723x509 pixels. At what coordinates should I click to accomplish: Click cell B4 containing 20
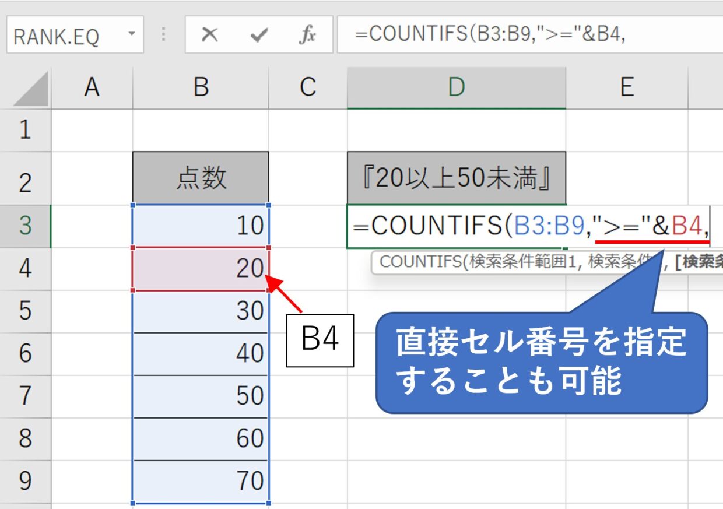pyautogui.click(x=201, y=269)
